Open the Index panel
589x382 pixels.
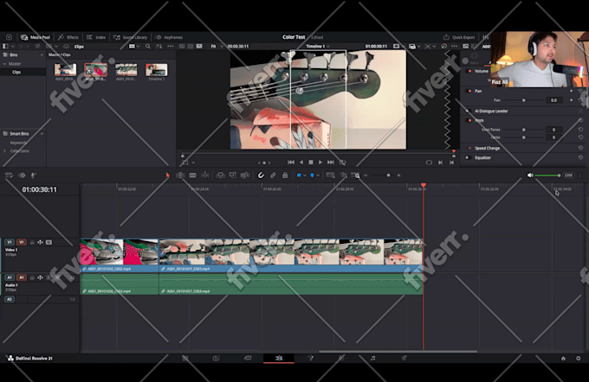(96, 37)
